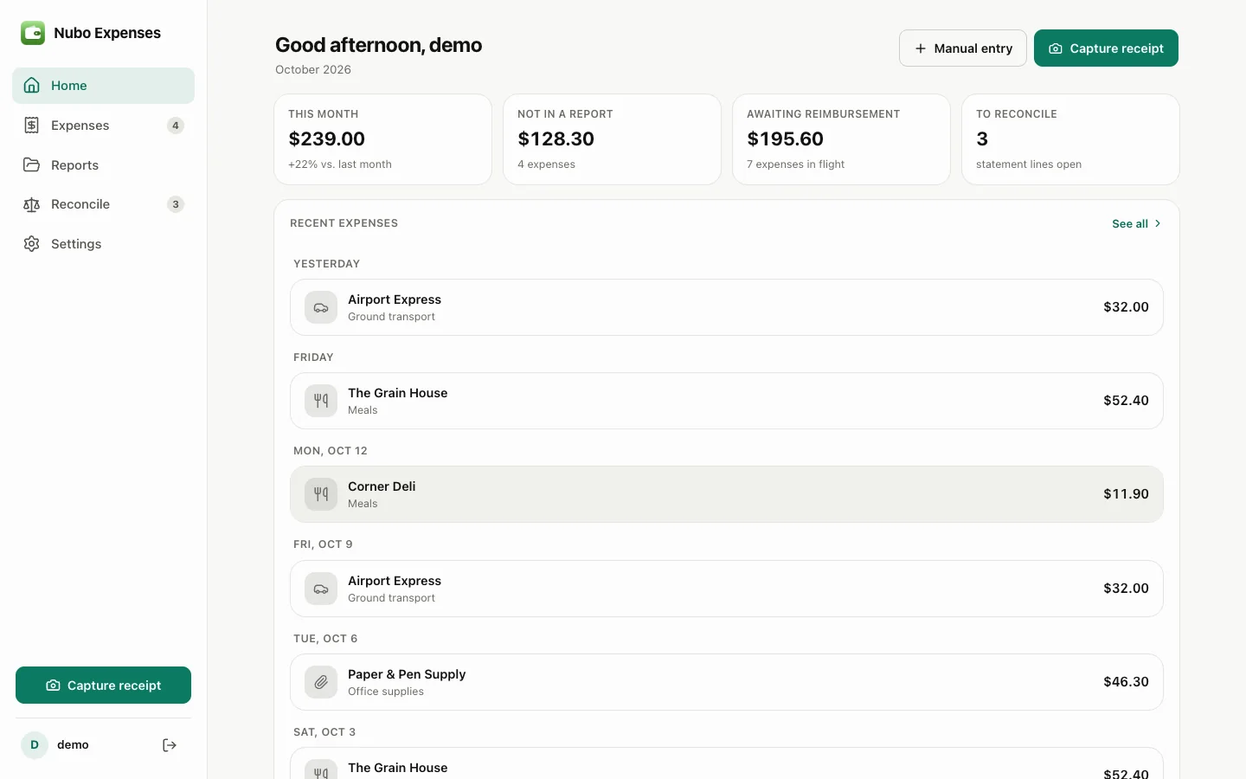This screenshot has height=779, width=1246.
Task: Click the Expenses receipt icon in sidebar
Action: pyautogui.click(x=32, y=126)
